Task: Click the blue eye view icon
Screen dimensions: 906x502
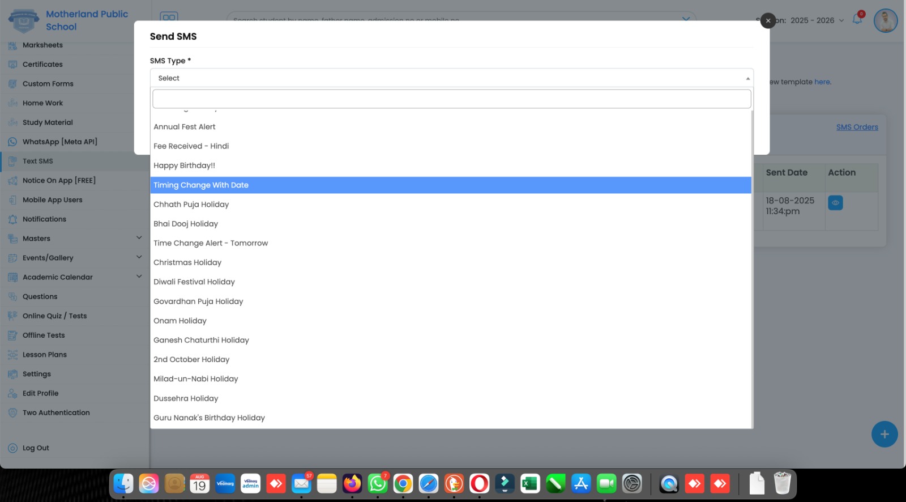Action: tap(835, 203)
